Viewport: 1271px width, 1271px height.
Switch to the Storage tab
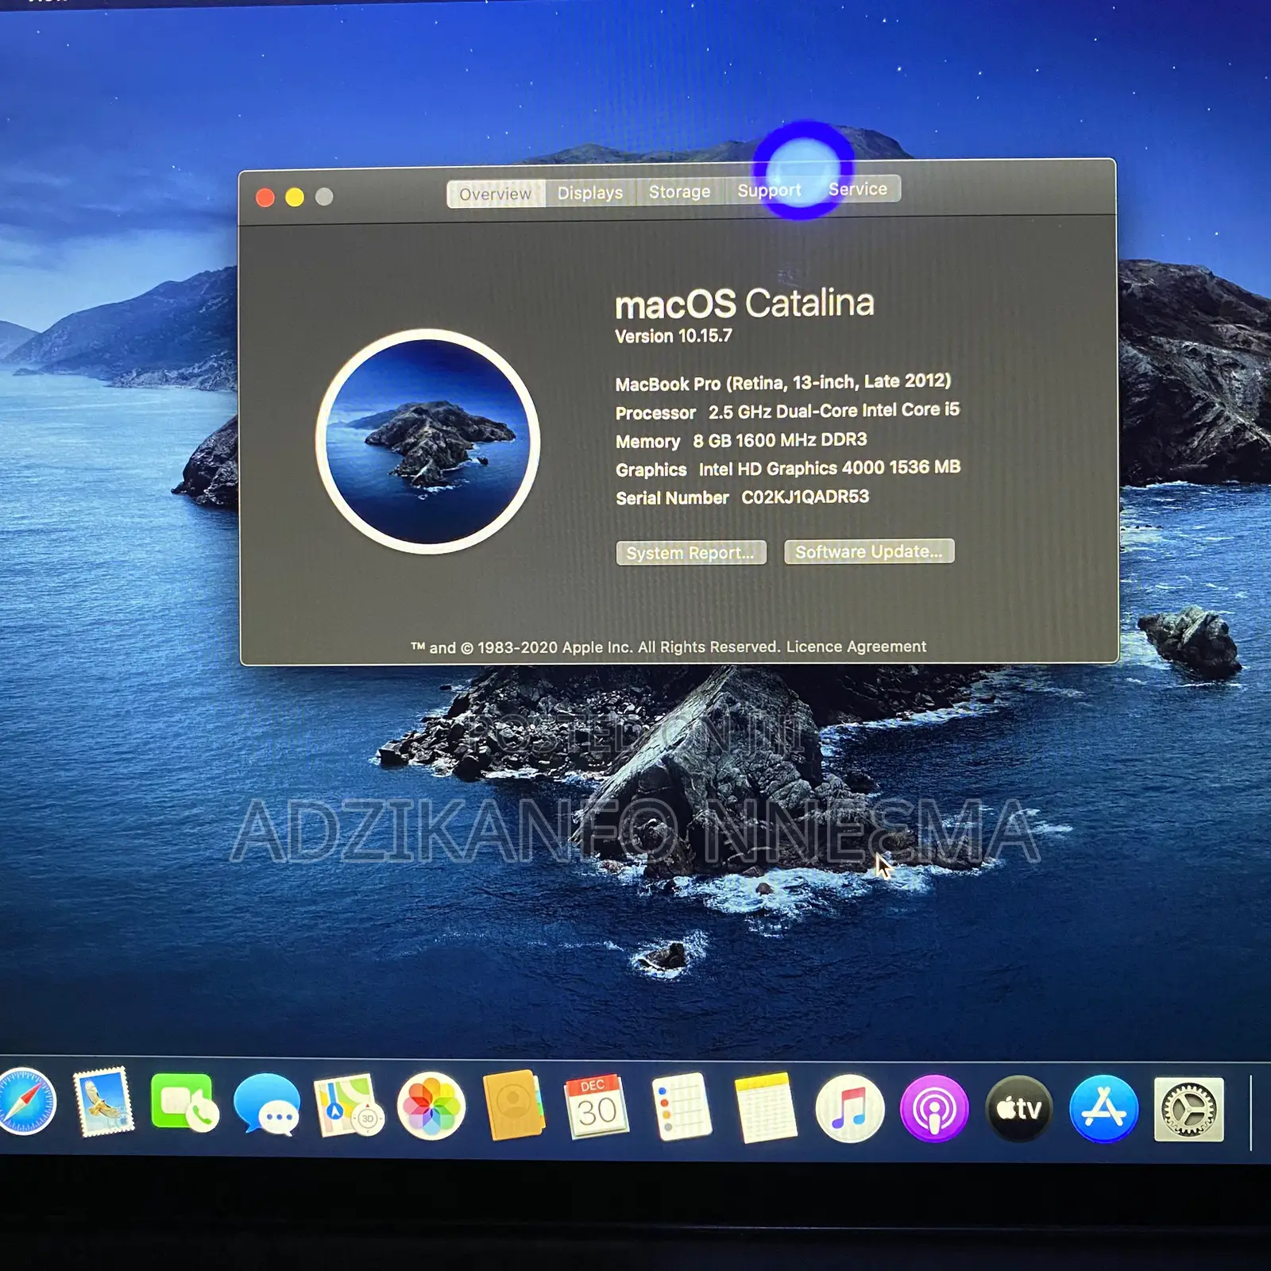[x=680, y=191]
